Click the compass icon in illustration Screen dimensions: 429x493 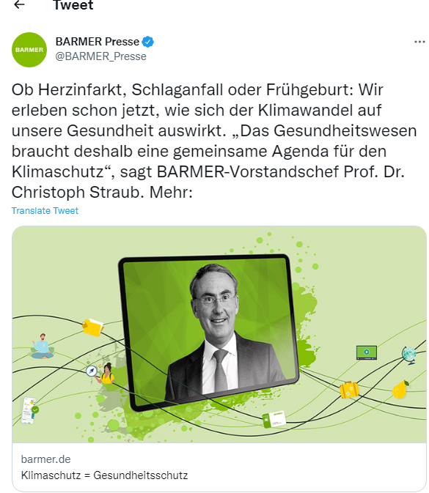[x=91, y=371]
